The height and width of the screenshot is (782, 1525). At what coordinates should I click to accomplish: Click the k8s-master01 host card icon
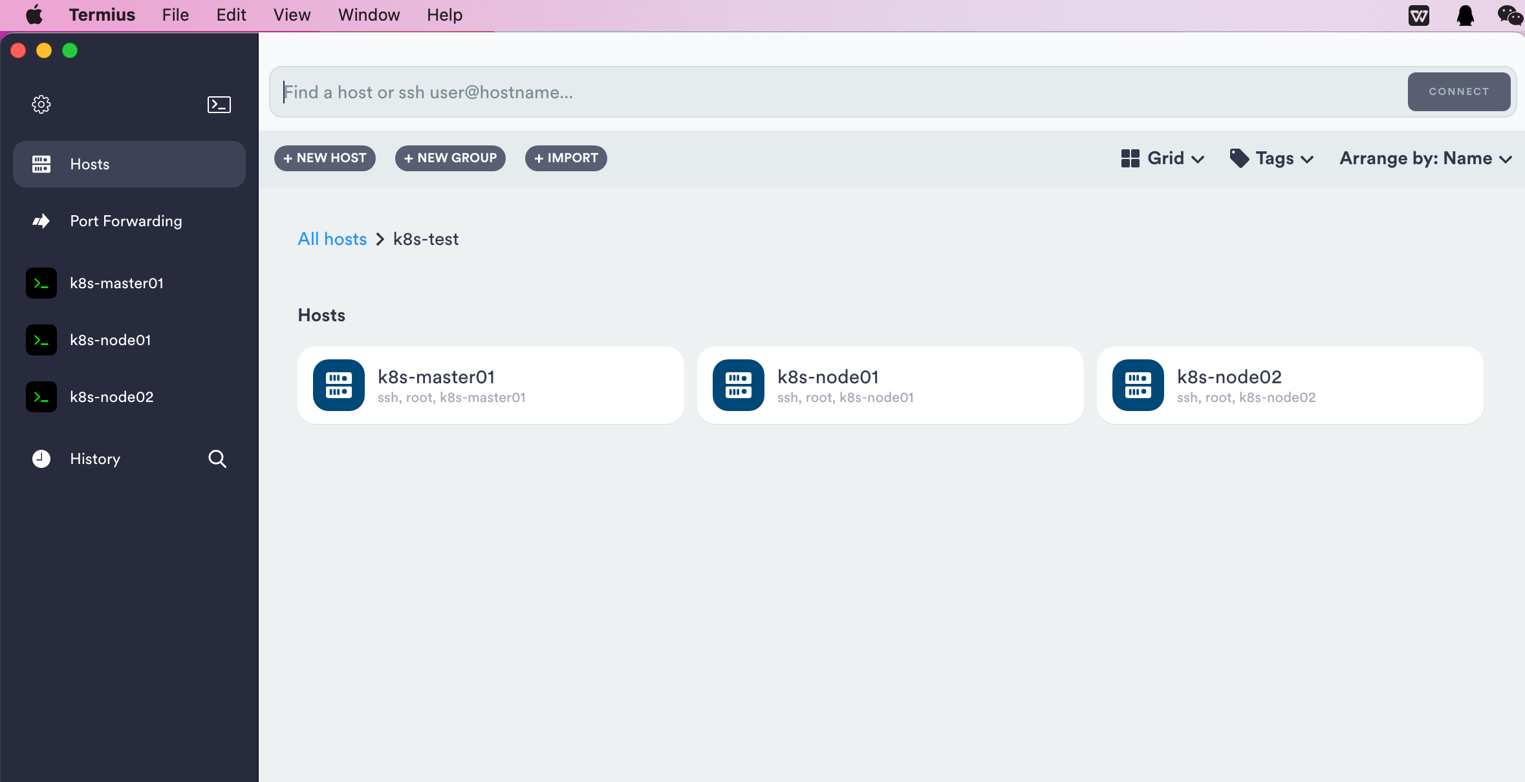339,385
